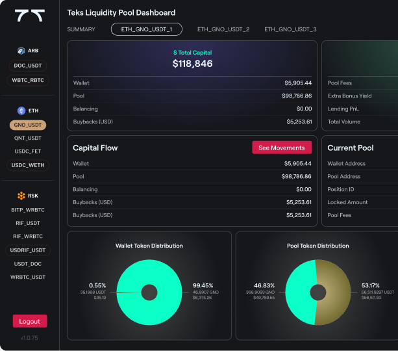The image size is (398, 351).
Task: Select the USDRIF_USDT pool
Action: [x=29, y=250]
